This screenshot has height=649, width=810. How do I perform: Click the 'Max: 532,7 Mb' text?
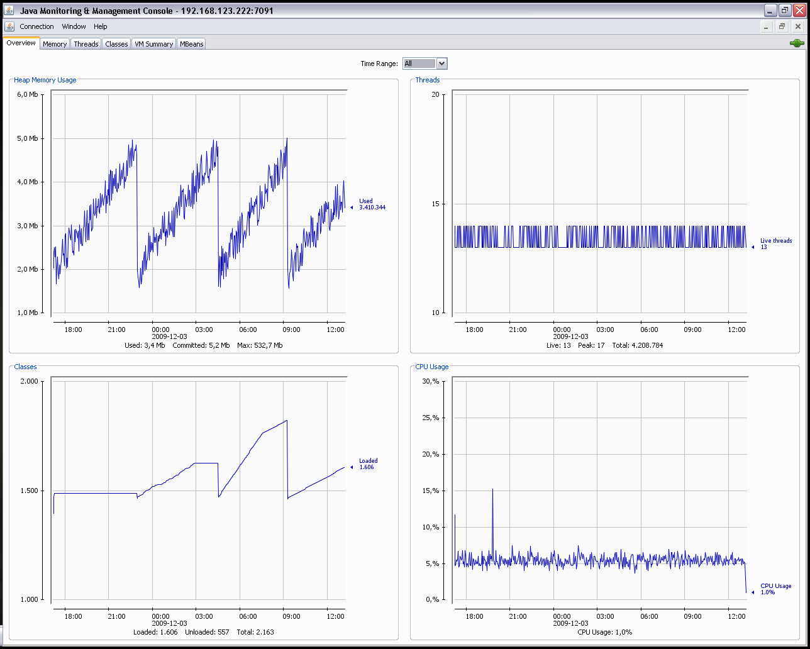click(260, 345)
